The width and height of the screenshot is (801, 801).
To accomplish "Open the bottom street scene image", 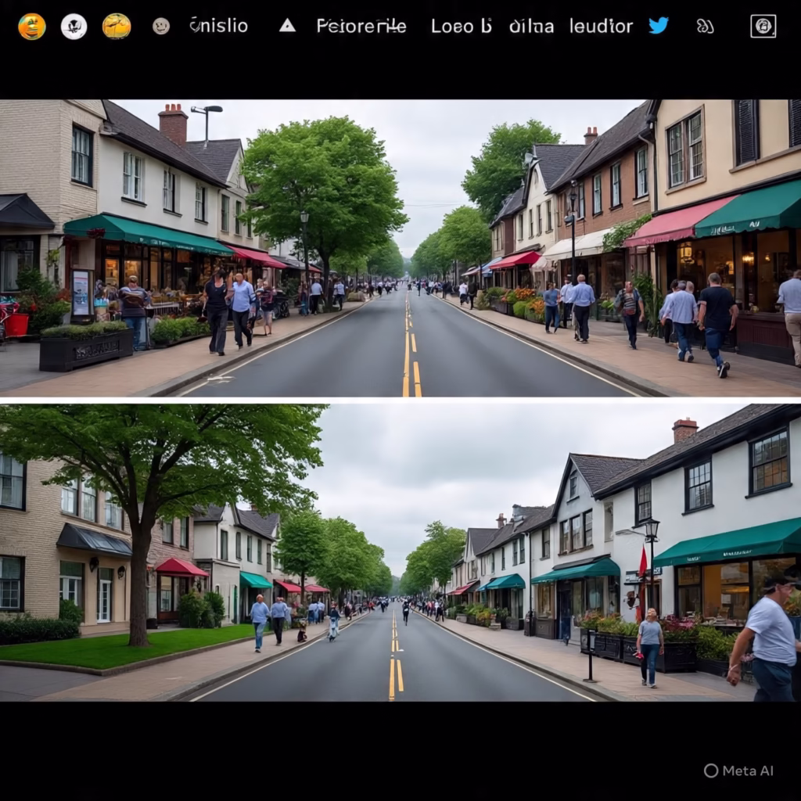I will [x=400, y=553].
